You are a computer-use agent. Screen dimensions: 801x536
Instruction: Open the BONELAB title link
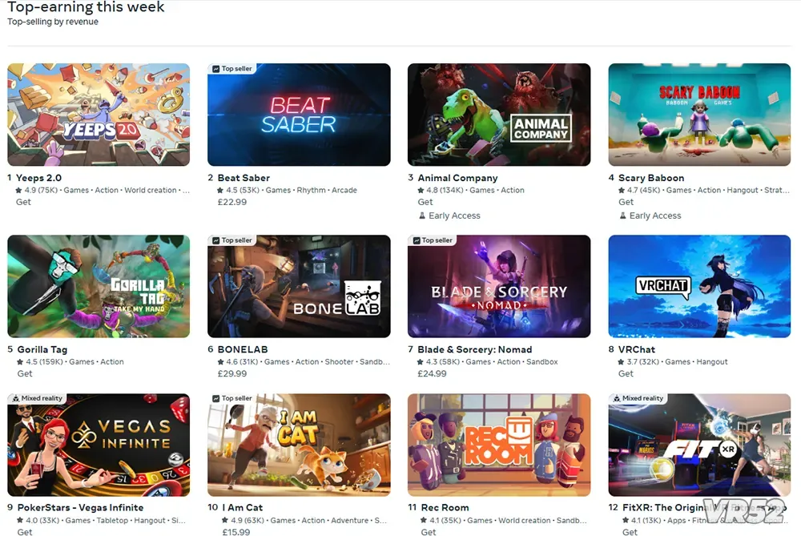pyautogui.click(x=243, y=349)
